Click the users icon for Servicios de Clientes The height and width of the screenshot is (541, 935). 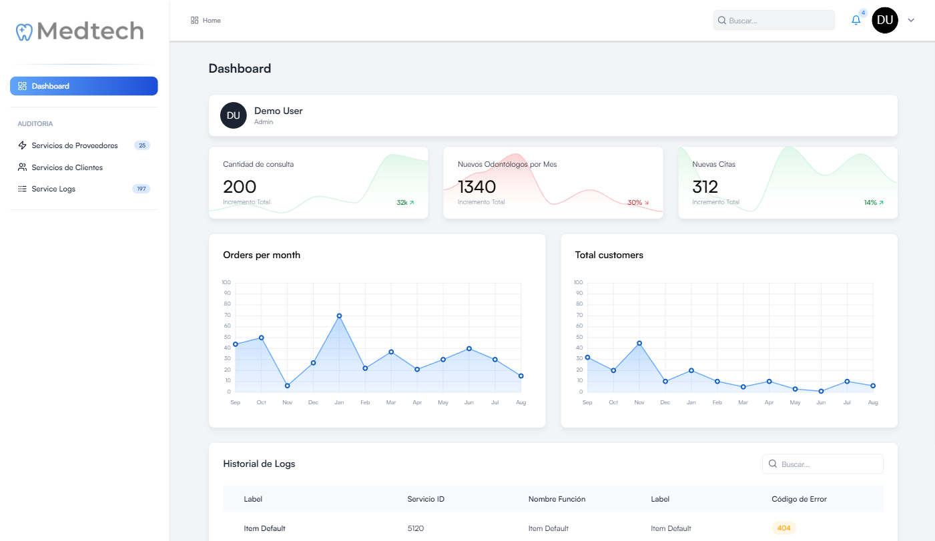click(x=22, y=167)
